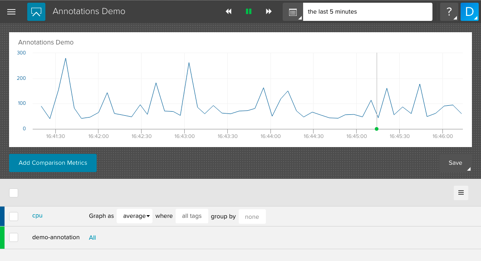The width and height of the screenshot is (481, 261).
Task: Click the All link for demo-annotation
Action: click(x=93, y=237)
